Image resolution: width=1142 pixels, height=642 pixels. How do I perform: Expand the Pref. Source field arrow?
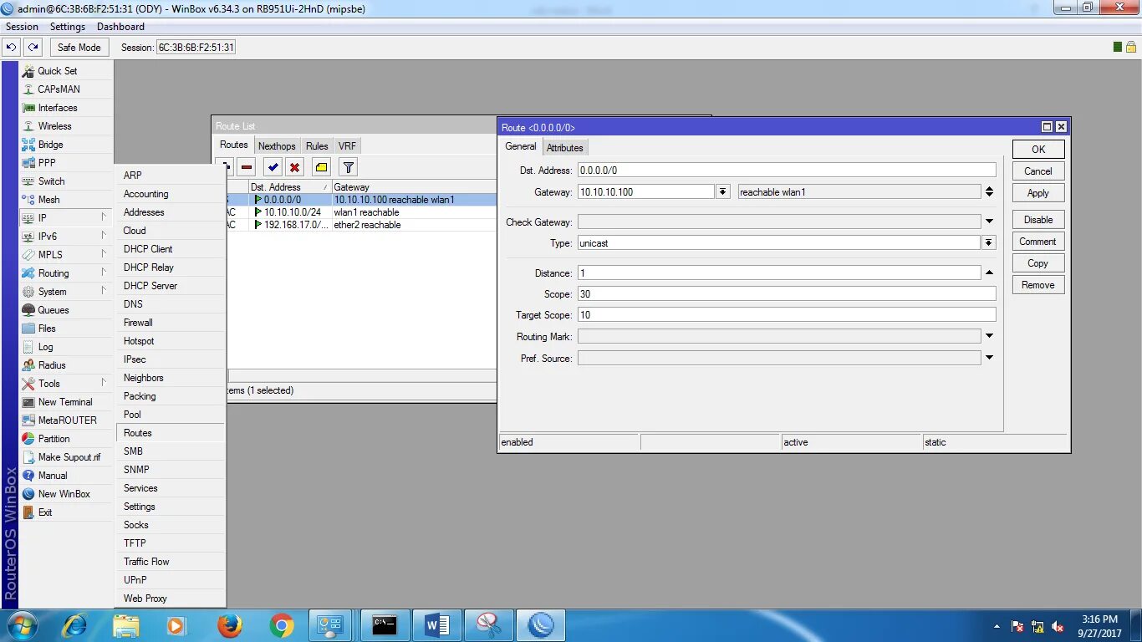[989, 358]
